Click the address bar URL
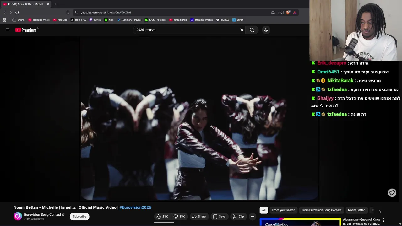Viewport: 402px width, 226px height. coord(106,13)
